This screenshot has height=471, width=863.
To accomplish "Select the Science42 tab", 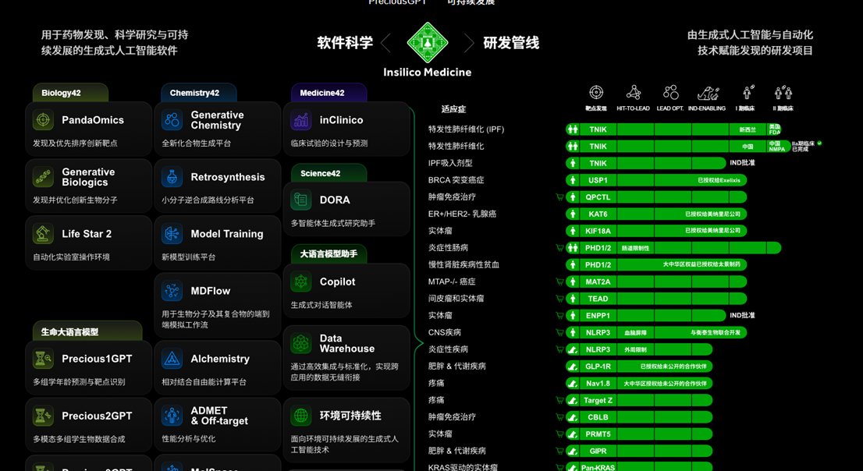I will 329,173.
